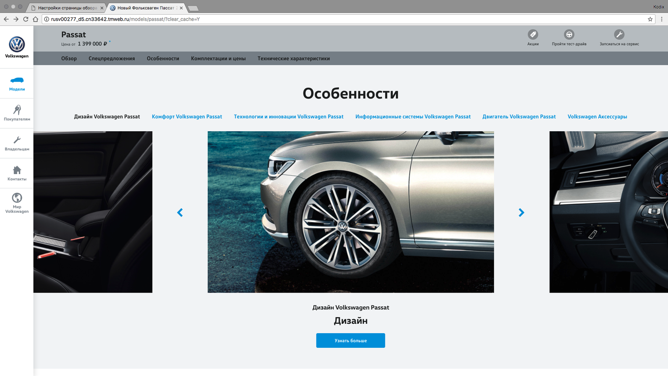Image resolution: width=668 pixels, height=376 pixels.
Task: Click the right steering wheel slide image
Action: tap(609, 212)
